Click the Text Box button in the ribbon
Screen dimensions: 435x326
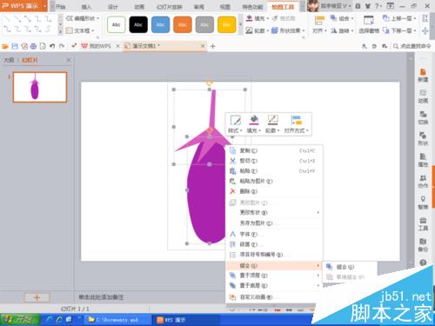pos(80,30)
